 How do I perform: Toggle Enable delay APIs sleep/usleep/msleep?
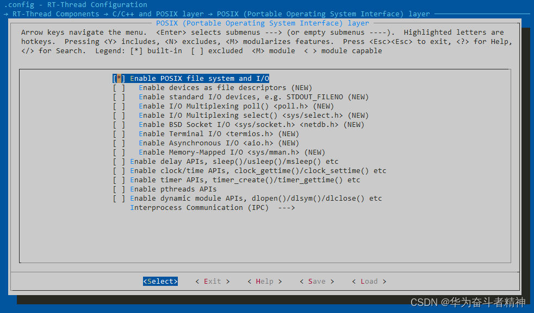click(218, 161)
